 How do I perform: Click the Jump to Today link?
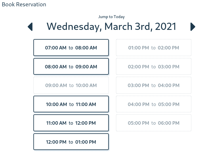111,17
